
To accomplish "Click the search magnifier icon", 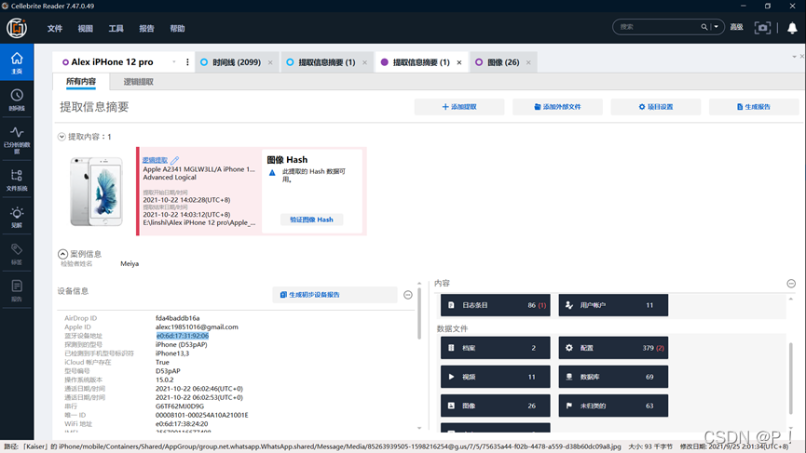I will (704, 27).
